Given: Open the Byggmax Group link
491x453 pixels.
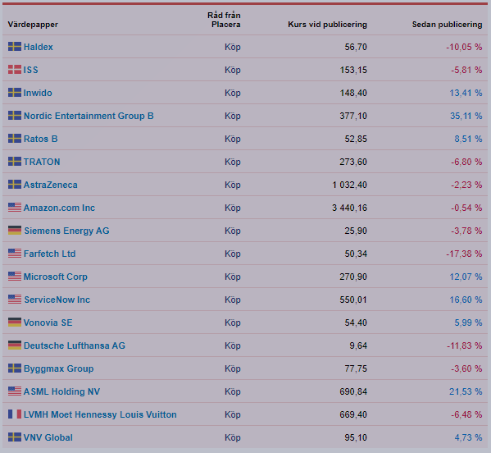Looking at the screenshot, I should coord(58,368).
